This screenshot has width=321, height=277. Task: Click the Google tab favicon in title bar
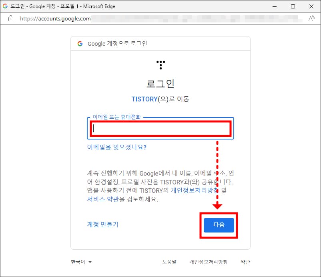pos(5,6)
